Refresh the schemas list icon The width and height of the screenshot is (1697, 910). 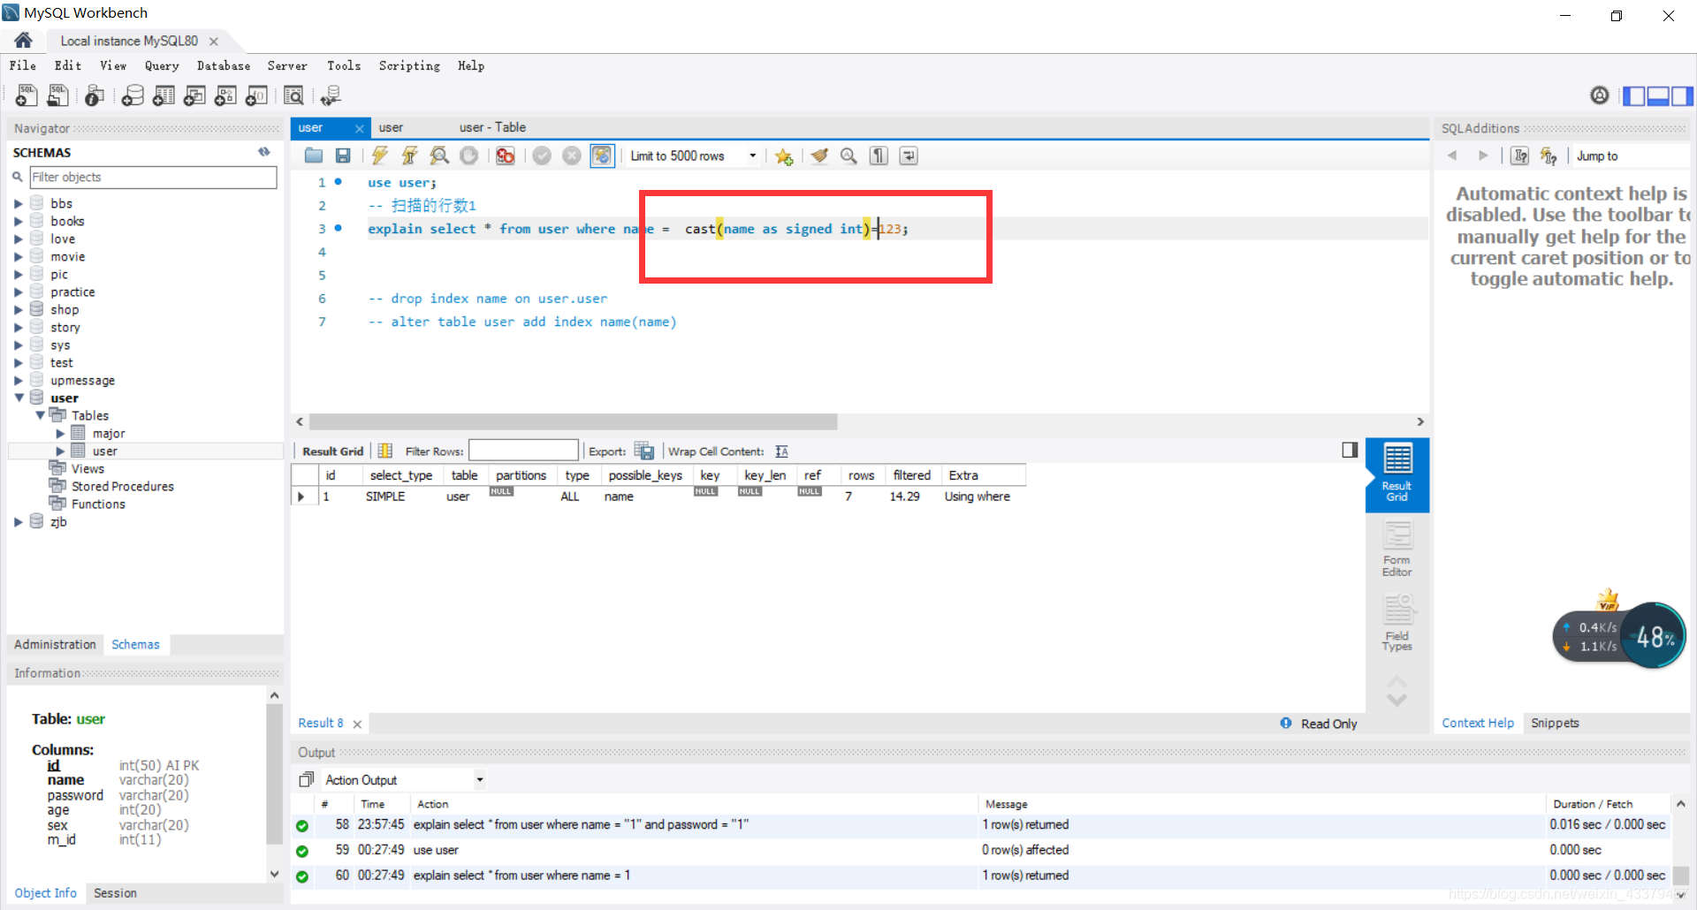click(263, 152)
